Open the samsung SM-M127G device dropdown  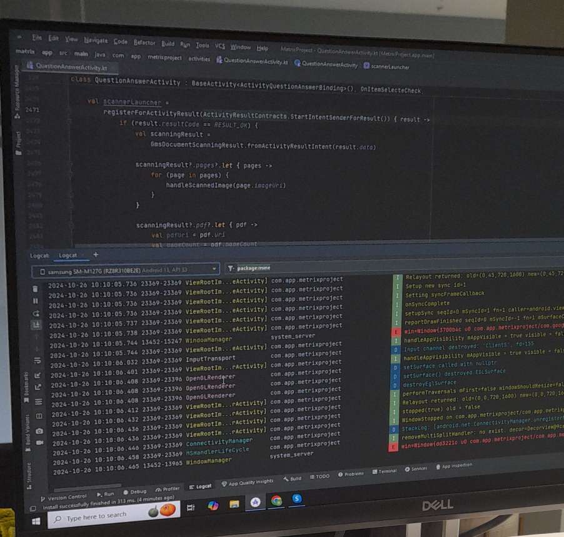point(125,269)
